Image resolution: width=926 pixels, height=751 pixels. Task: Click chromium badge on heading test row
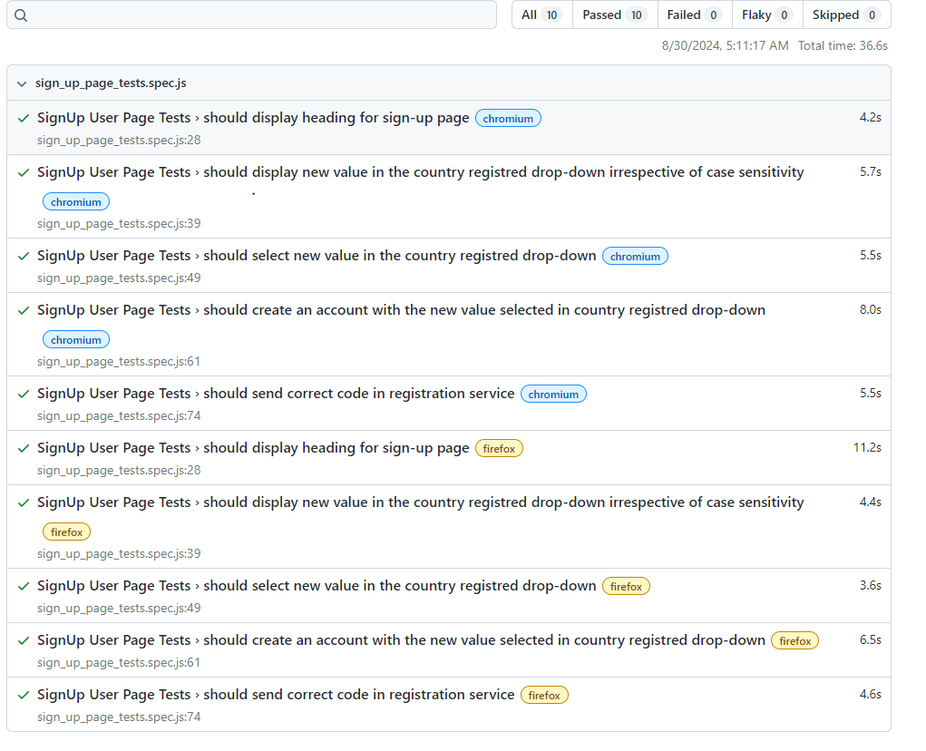[508, 119]
